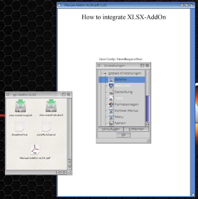Select the Befehle settings entry
The height and width of the screenshot is (199, 198).
[120, 80]
